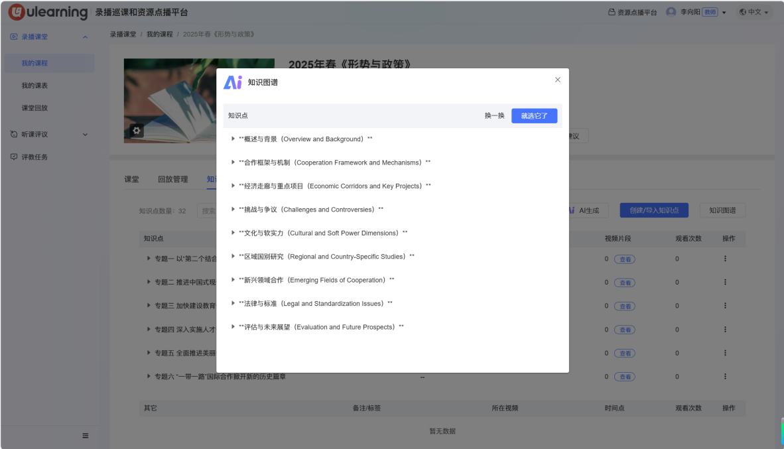Click the user avatar for 李向阳

[x=671, y=12]
